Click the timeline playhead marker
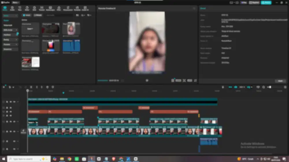 [27, 91]
